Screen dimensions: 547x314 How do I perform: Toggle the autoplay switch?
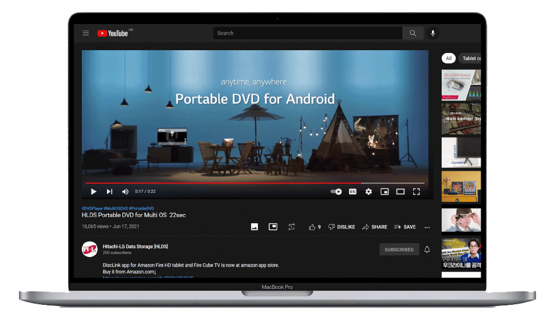point(336,191)
